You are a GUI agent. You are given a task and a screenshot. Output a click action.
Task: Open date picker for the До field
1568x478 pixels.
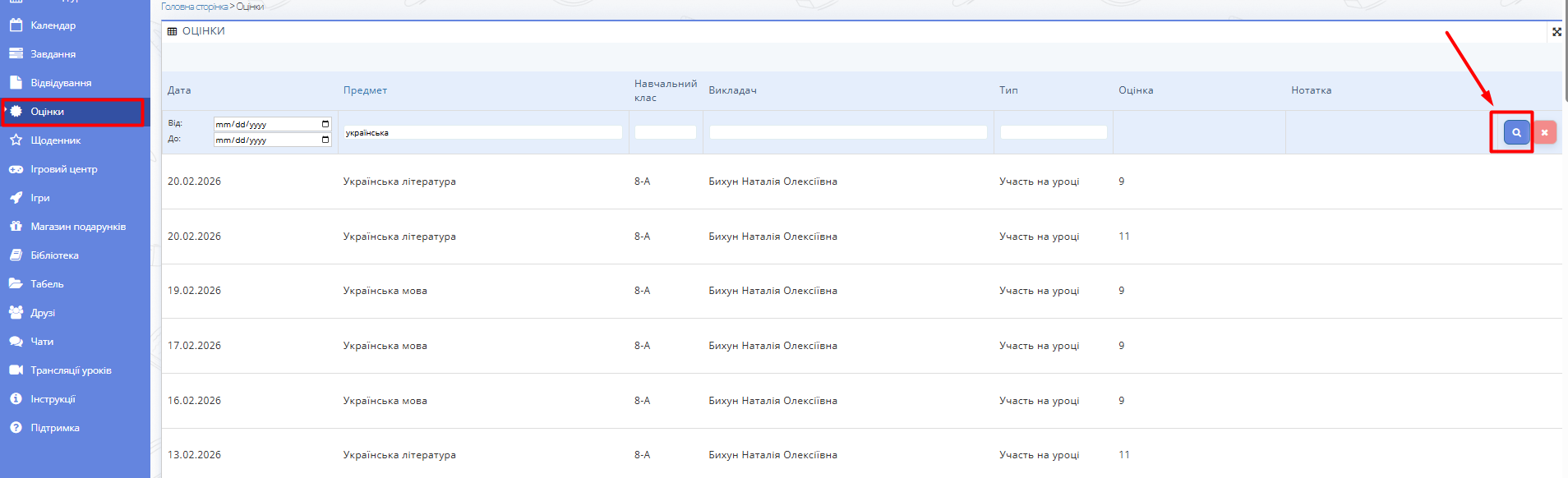[x=325, y=140]
